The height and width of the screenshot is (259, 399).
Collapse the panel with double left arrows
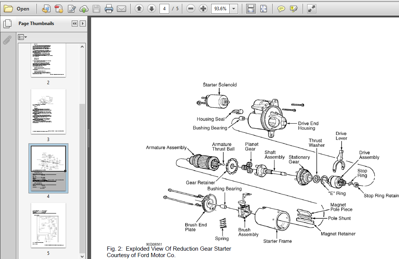(x=74, y=24)
